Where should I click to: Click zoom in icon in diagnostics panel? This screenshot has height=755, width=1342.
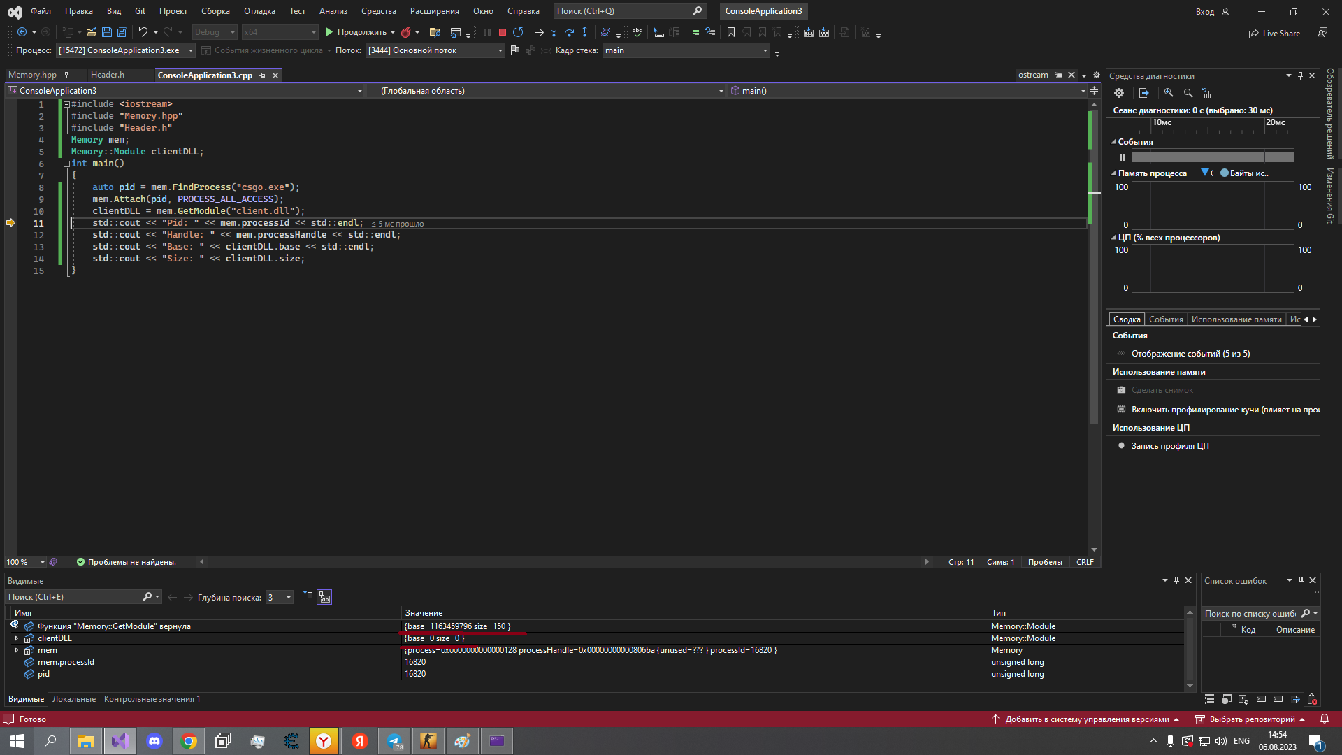tap(1169, 93)
